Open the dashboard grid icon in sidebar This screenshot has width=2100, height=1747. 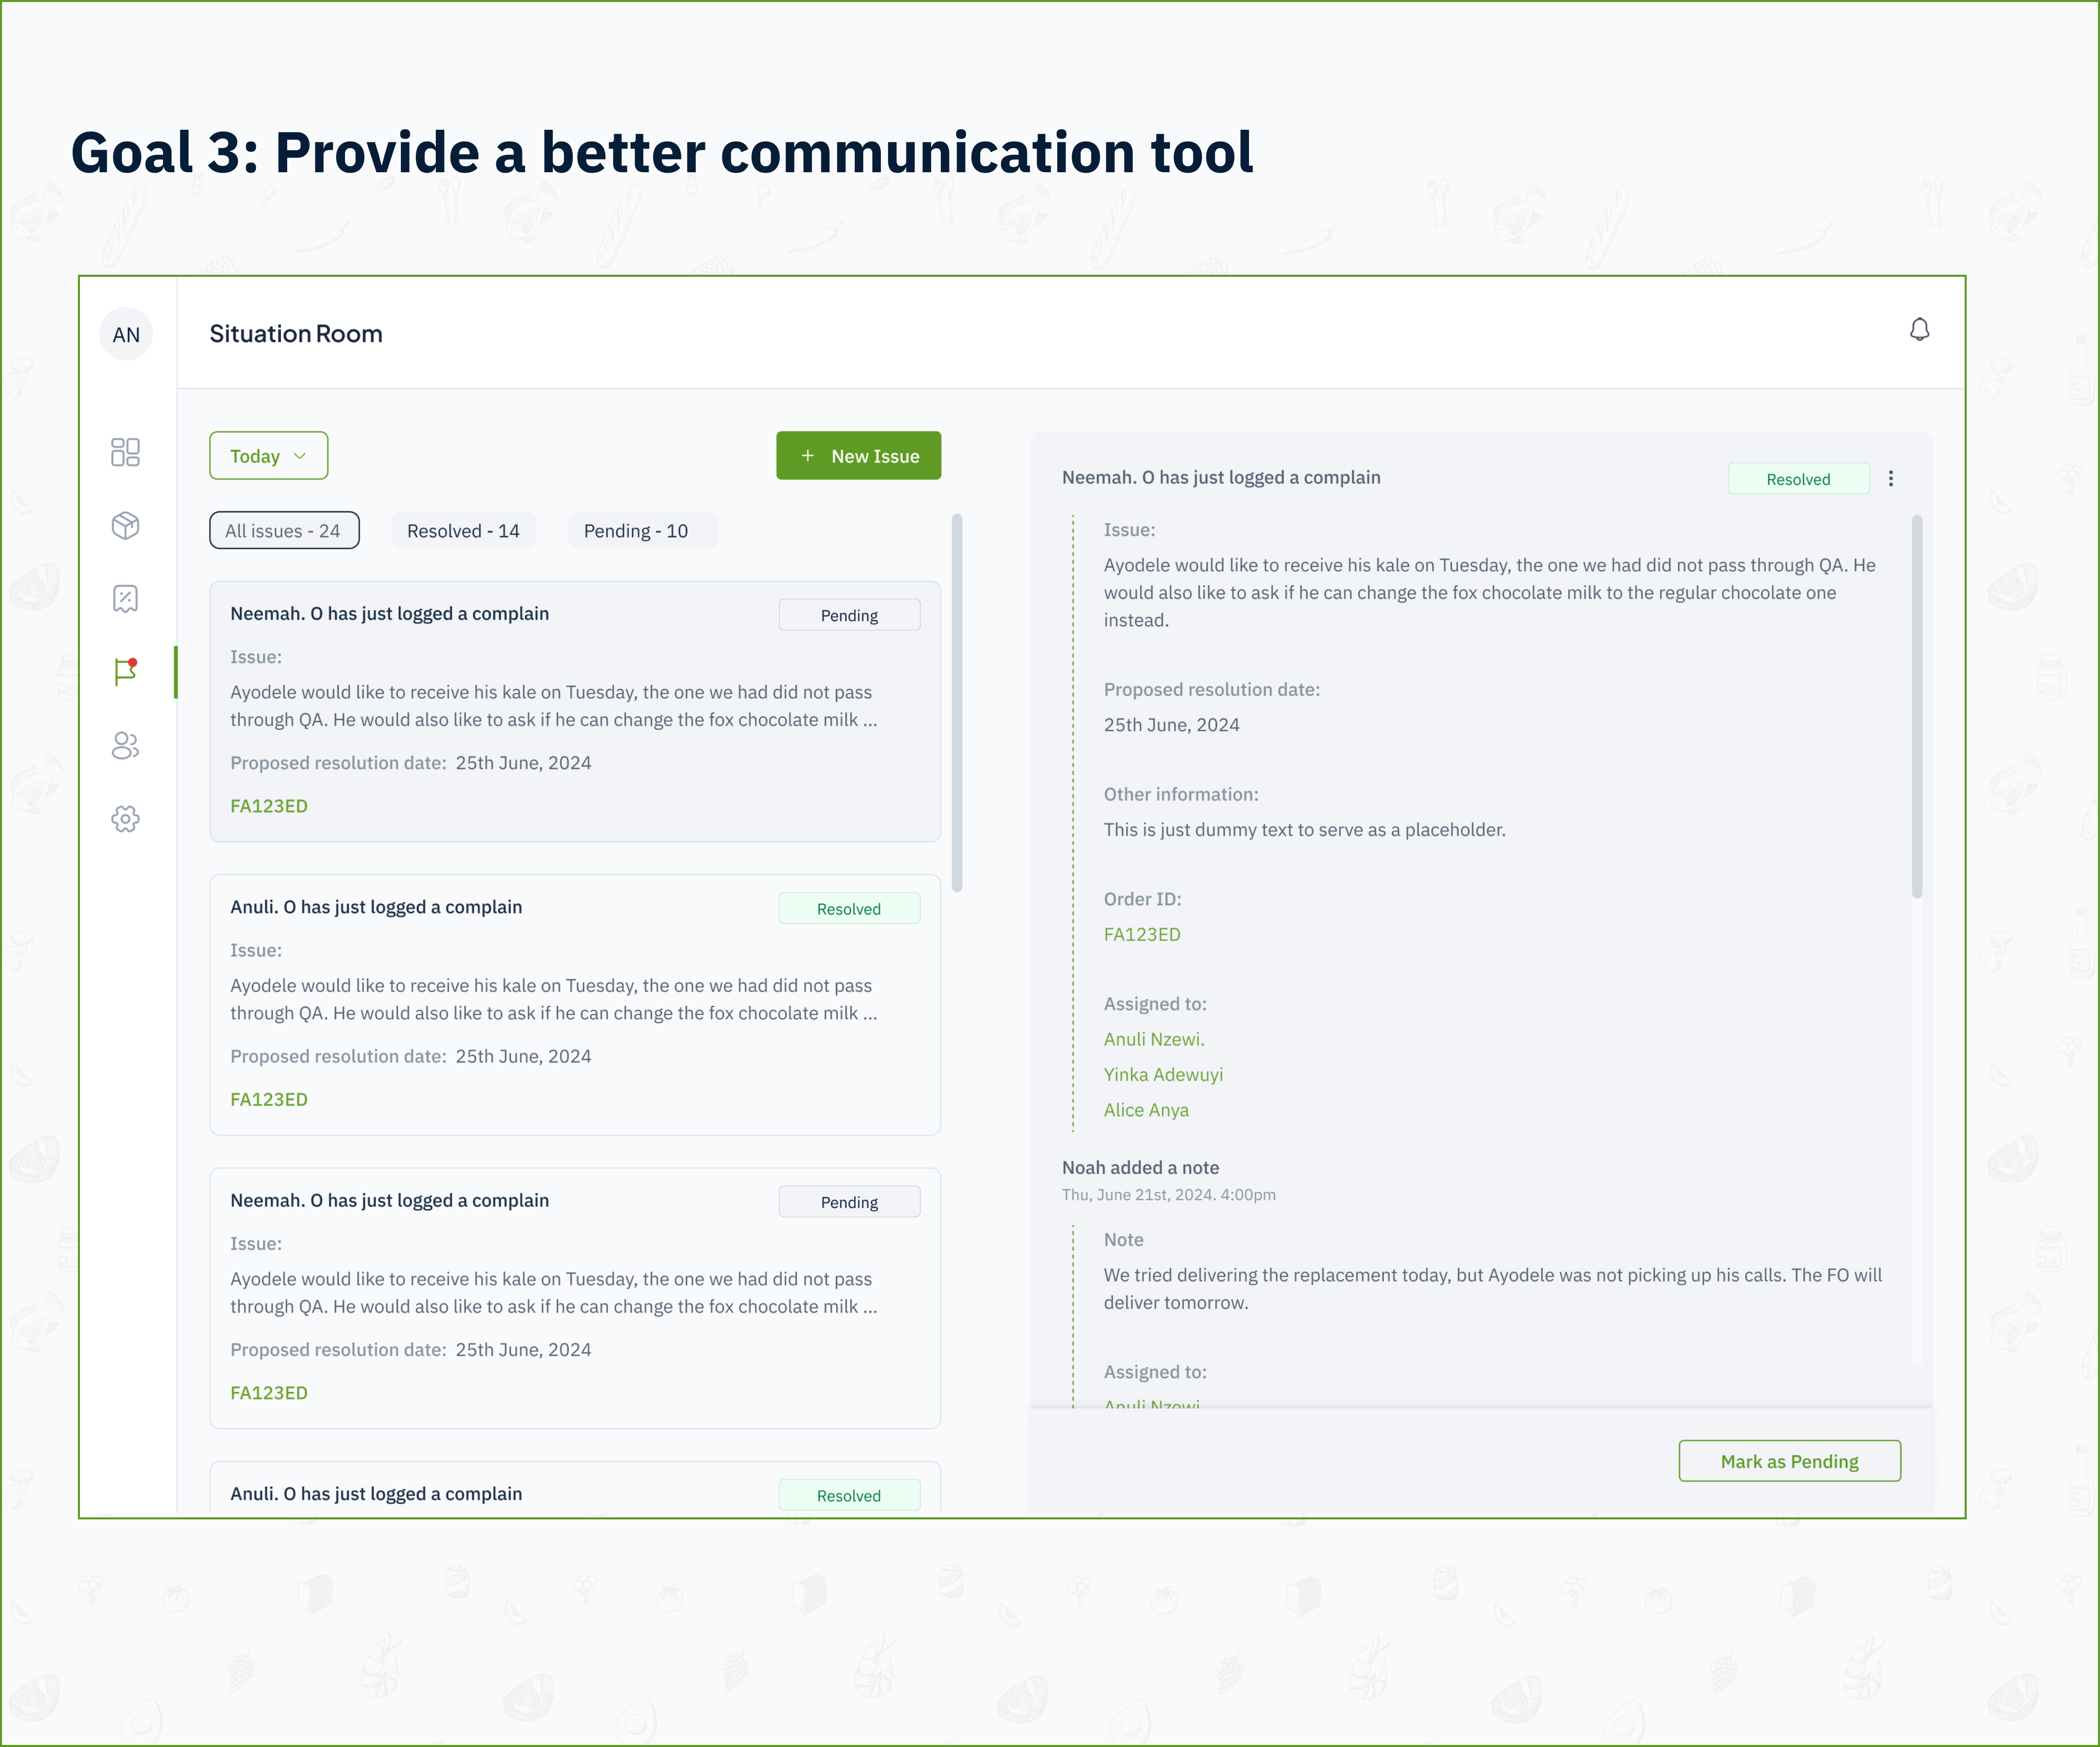(x=125, y=452)
